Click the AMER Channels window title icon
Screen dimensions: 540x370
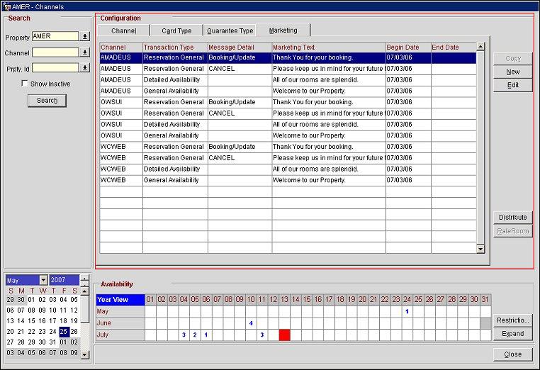pos(6,6)
